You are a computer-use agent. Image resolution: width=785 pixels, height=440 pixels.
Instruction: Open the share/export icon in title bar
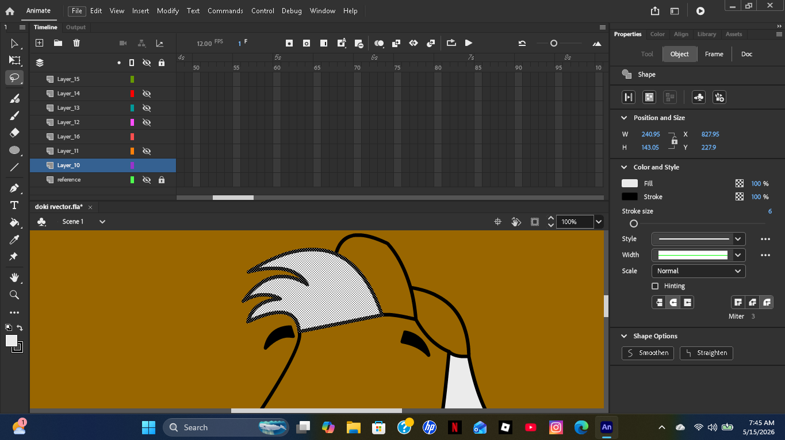[655, 11]
